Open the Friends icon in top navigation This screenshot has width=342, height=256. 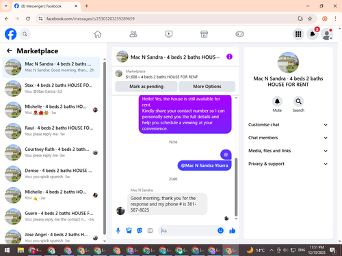[133, 34]
